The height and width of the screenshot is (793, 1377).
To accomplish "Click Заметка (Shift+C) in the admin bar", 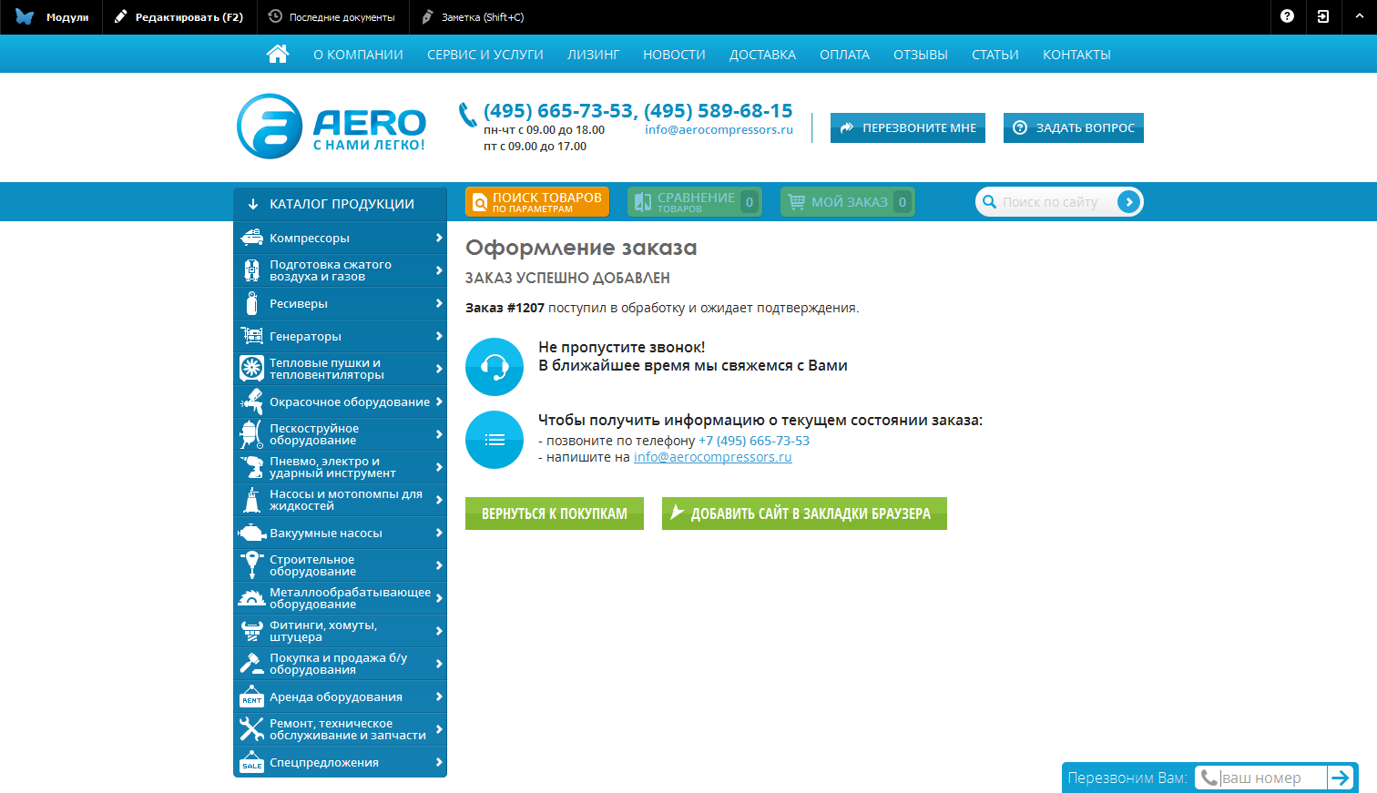I will [x=473, y=17].
